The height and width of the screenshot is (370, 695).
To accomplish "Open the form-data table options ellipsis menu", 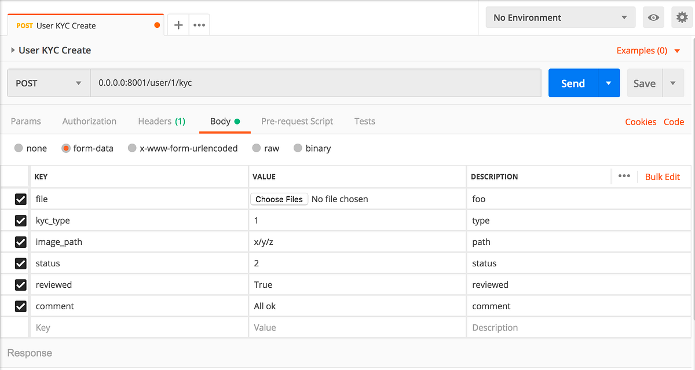I will [624, 177].
